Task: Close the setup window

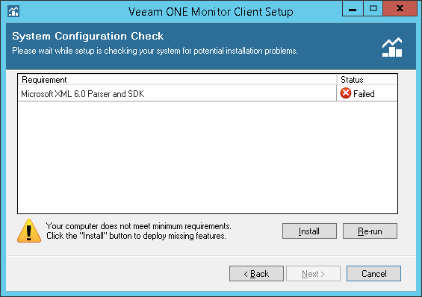Action: [x=400, y=9]
